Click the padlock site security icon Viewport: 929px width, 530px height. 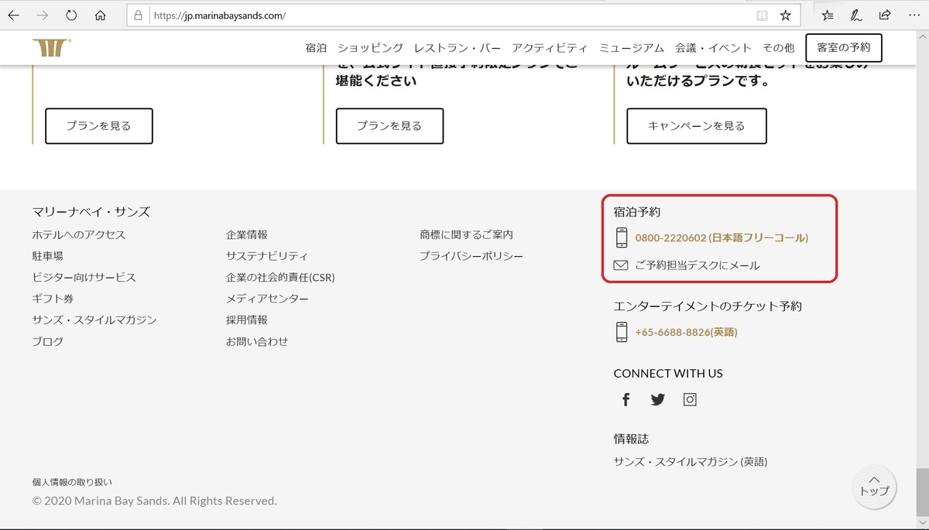coord(139,15)
